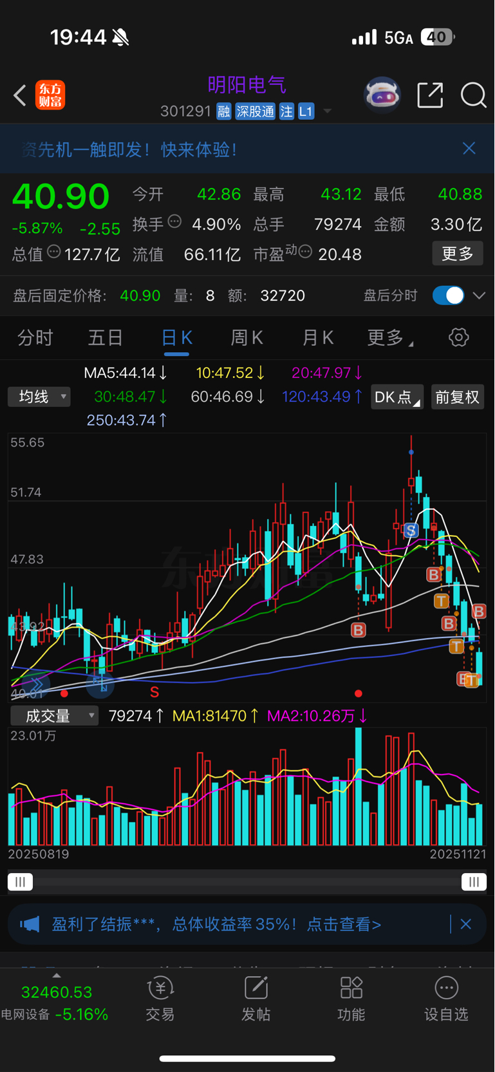Tap the red S marker below chart
The width and height of the screenshot is (495, 1072).
click(154, 693)
